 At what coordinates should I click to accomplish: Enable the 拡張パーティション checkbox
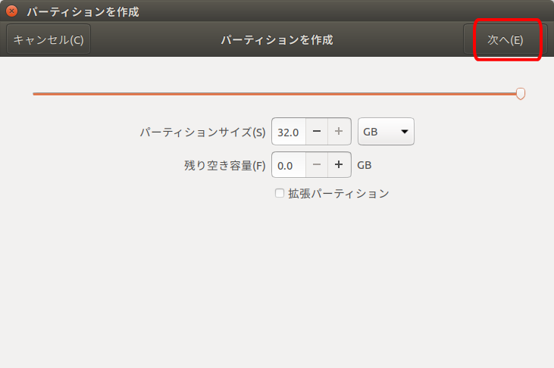click(280, 193)
